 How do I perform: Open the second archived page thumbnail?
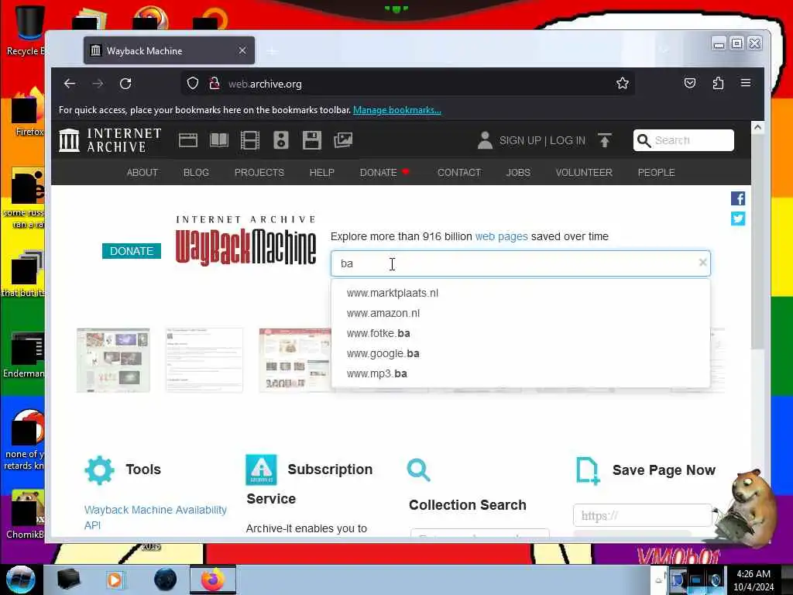click(204, 360)
